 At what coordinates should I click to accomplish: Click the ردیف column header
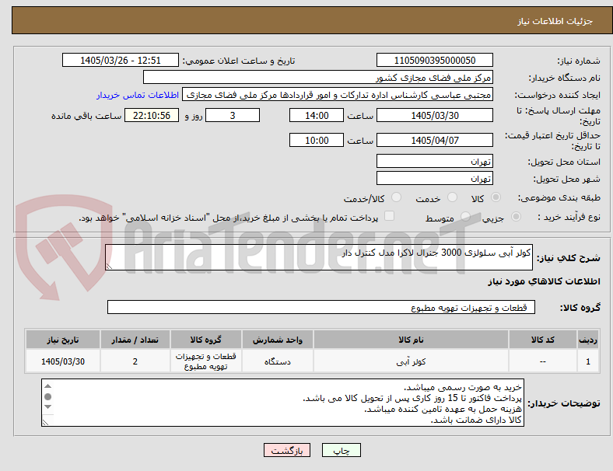(x=587, y=340)
